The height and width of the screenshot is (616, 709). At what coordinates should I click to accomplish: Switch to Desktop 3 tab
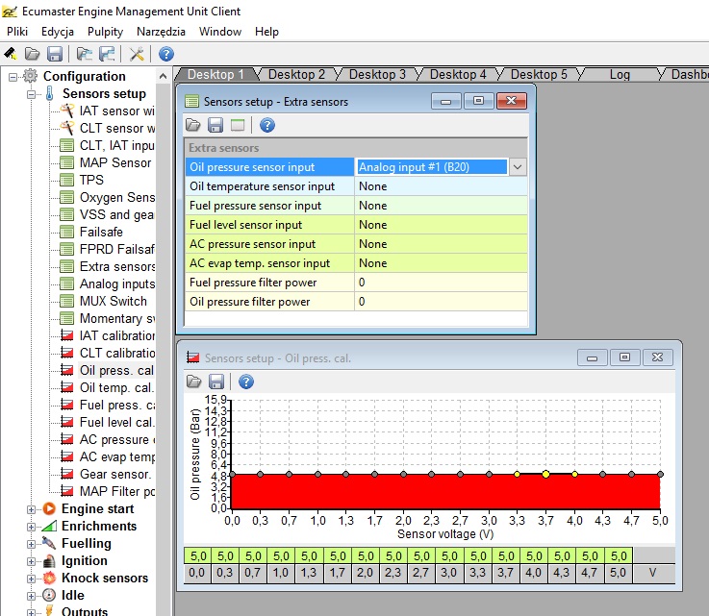pos(377,74)
